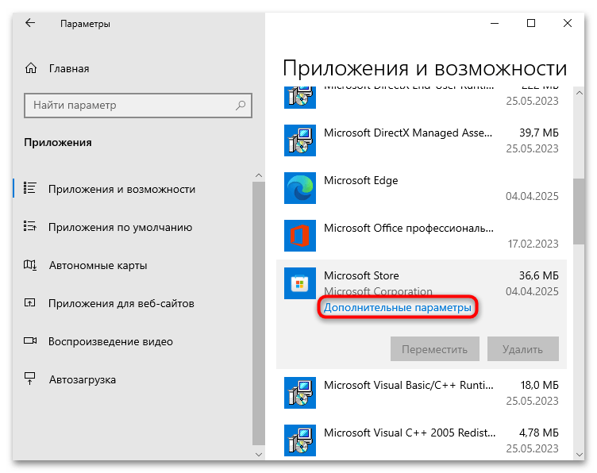Select Microsoft Office профессиональ... entry
The image size is (597, 473).
pyautogui.click(x=409, y=228)
